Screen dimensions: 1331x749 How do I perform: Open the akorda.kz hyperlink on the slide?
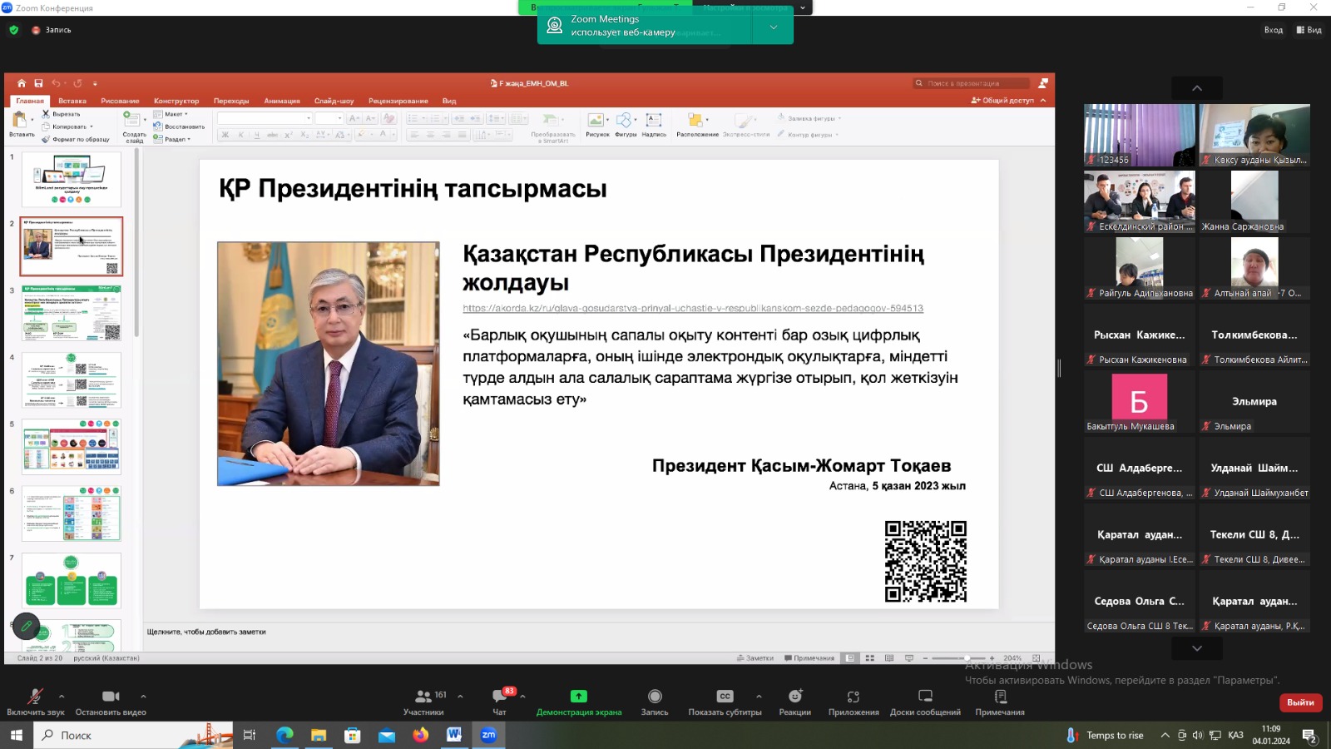tap(692, 308)
